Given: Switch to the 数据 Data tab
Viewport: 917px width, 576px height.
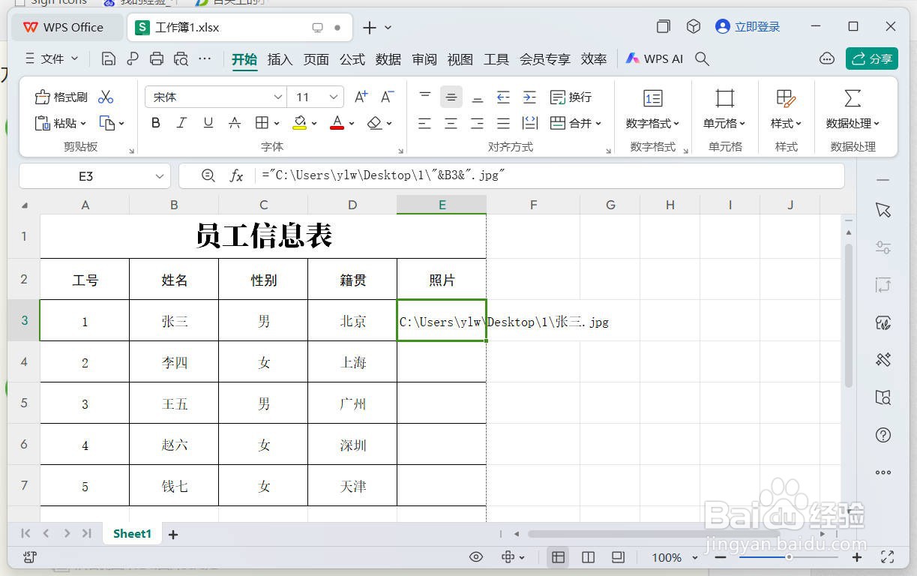Looking at the screenshot, I should (x=388, y=59).
